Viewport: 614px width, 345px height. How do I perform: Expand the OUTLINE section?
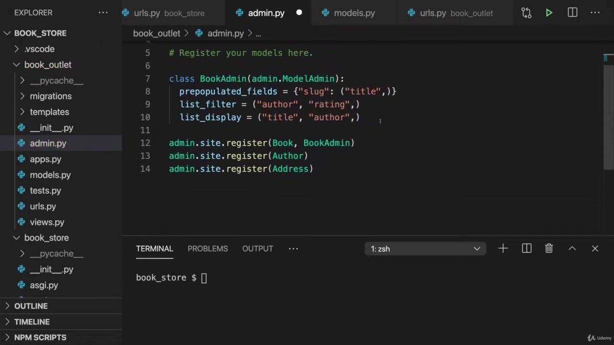[x=31, y=306]
